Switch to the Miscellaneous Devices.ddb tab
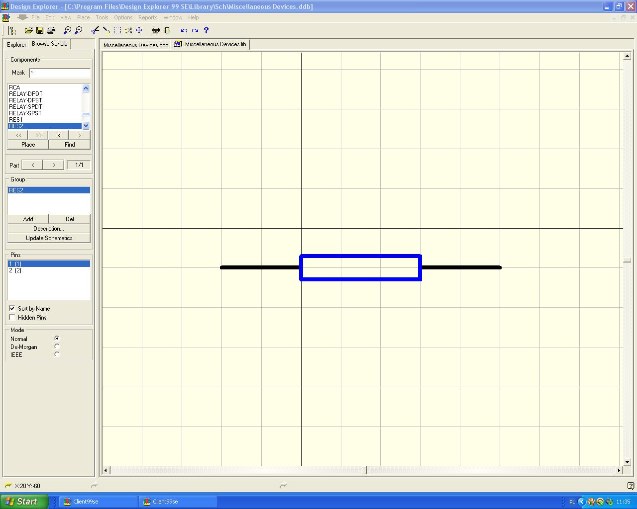Screen dimensions: 637x509 (136, 45)
